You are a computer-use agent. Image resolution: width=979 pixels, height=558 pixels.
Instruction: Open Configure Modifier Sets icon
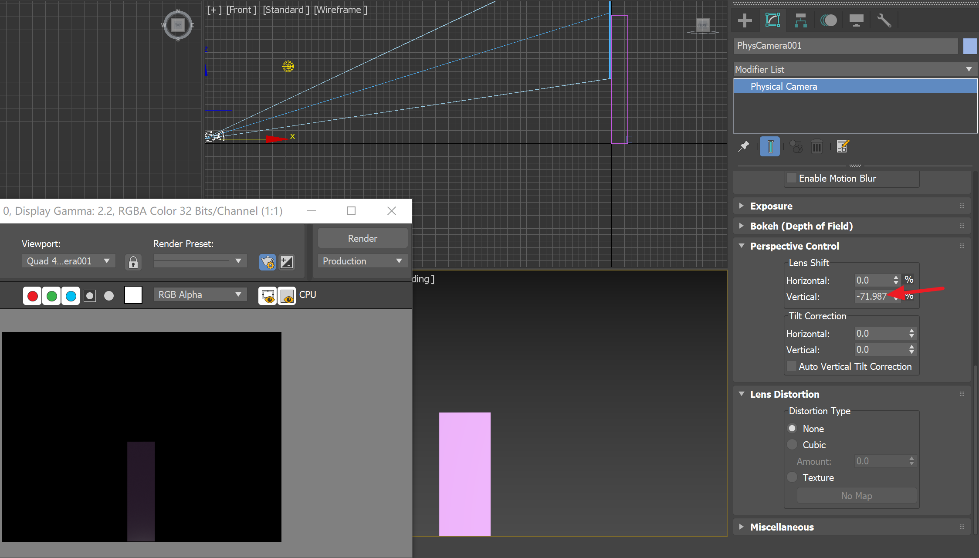click(x=843, y=147)
